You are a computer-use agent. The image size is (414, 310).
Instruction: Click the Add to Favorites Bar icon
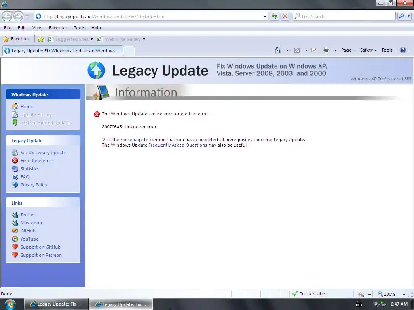(x=41, y=39)
